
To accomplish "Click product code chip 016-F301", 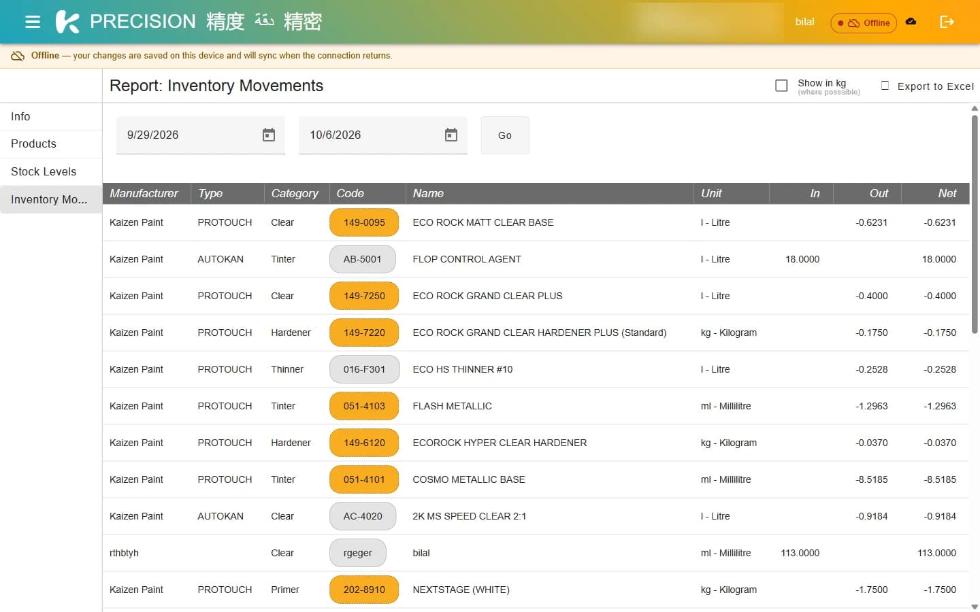I will tap(364, 369).
